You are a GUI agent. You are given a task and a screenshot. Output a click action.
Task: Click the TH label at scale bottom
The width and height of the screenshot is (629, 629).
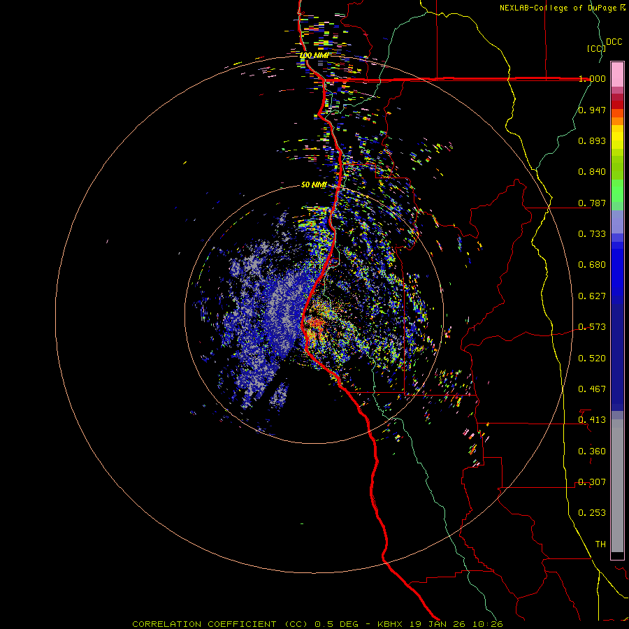tap(600, 544)
